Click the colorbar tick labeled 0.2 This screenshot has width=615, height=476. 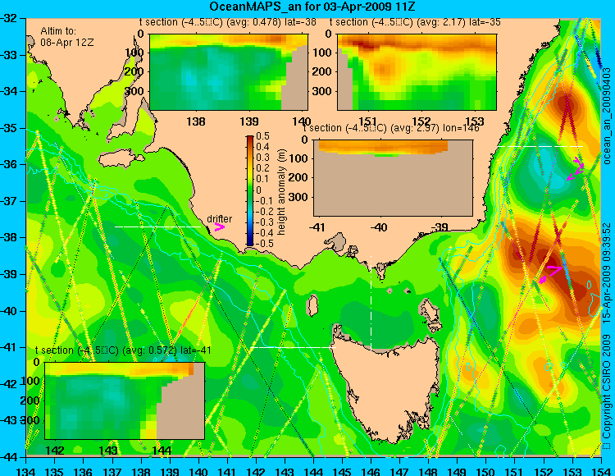262,168
